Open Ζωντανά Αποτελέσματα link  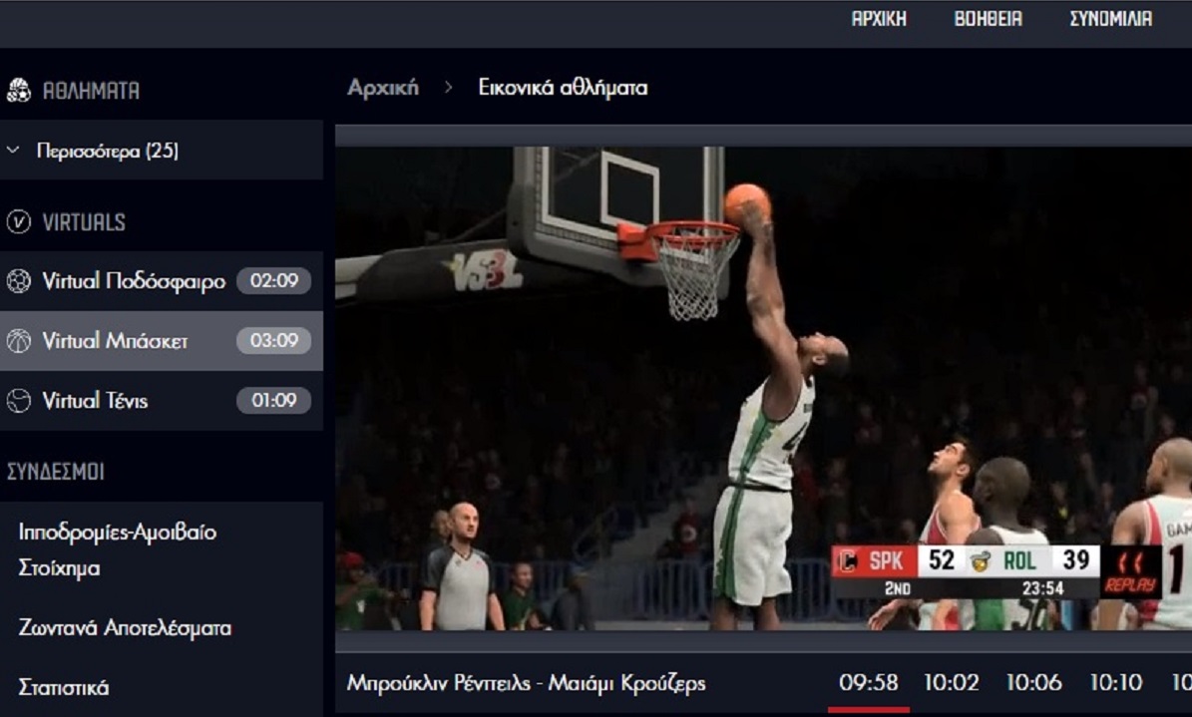(x=125, y=628)
